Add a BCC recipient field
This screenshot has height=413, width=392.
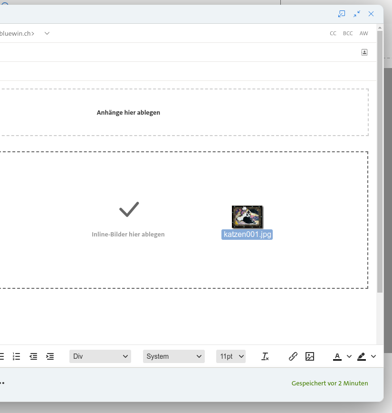pos(348,33)
